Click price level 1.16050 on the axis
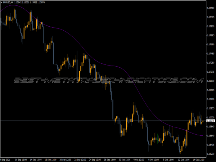The height and width of the screenshot is (162, 216). pyautogui.click(x=211, y=117)
